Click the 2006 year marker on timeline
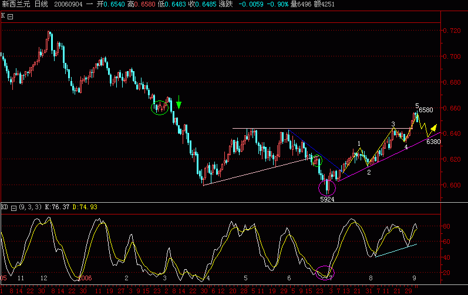 pyautogui.click(x=85, y=278)
